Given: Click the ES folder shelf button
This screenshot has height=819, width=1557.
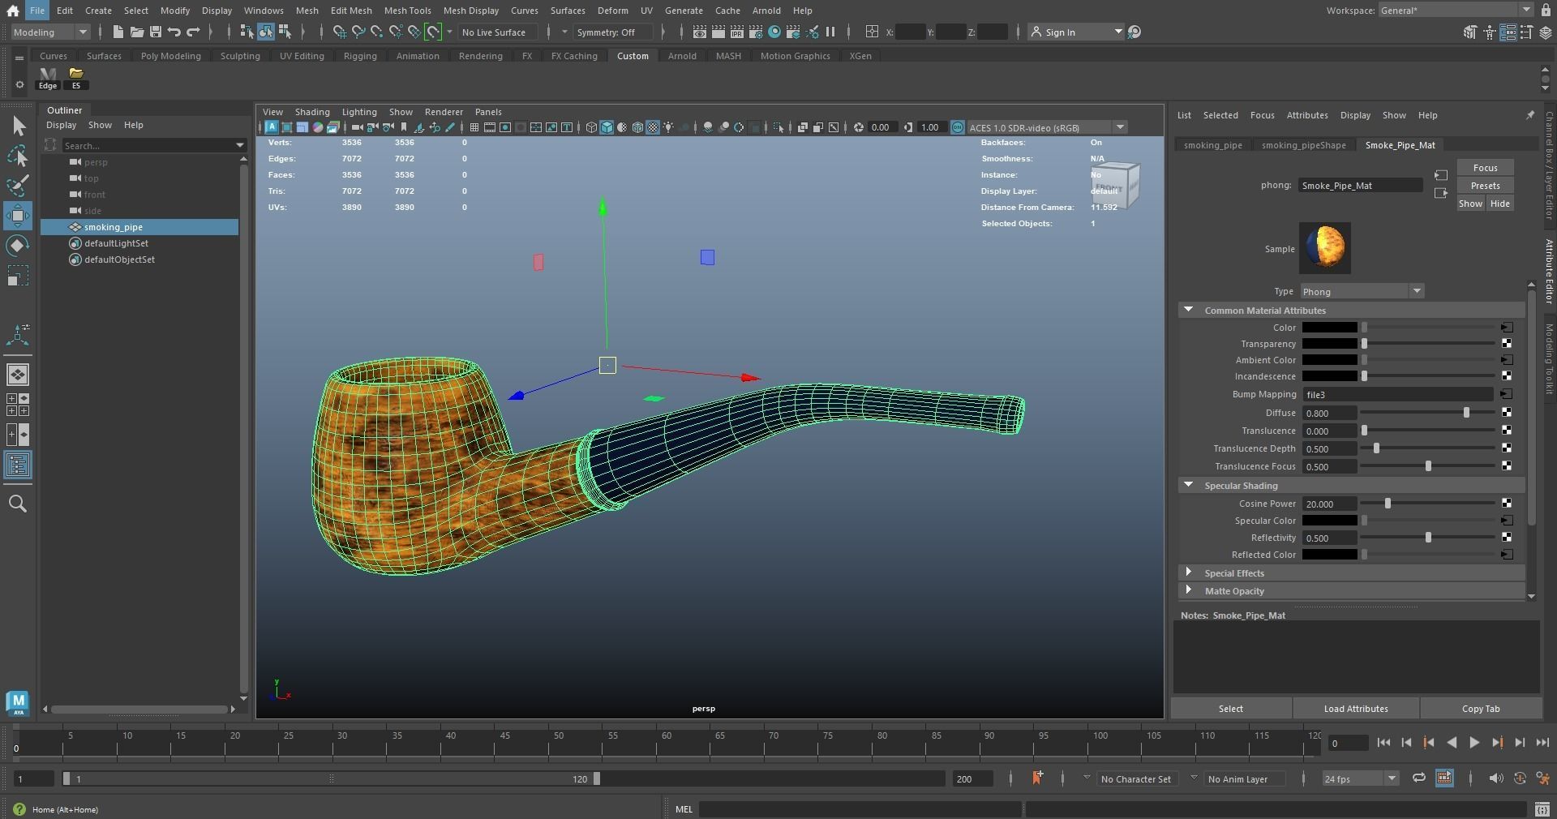Looking at the screenshot, I should pos(76,78).
